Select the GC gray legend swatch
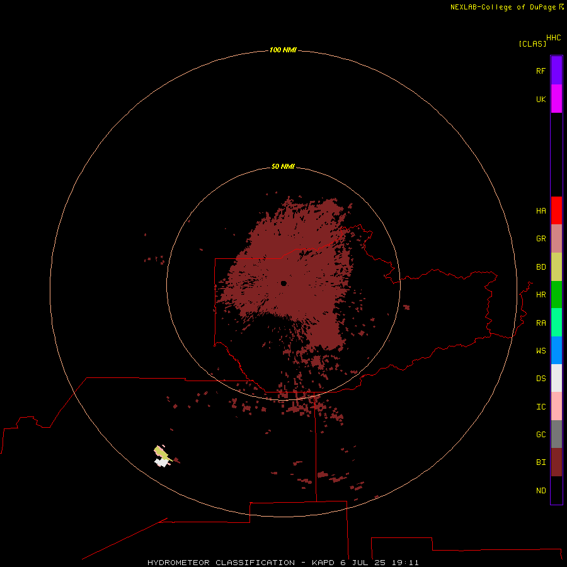Image resolution: width=567 pixels, height=567 pixels. (x=556, y=434)
